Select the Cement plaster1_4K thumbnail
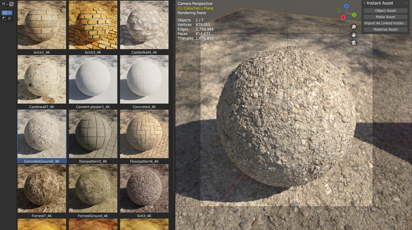This screenshot has height=230, width=412. pyautogui.click(x=93, y=79)
